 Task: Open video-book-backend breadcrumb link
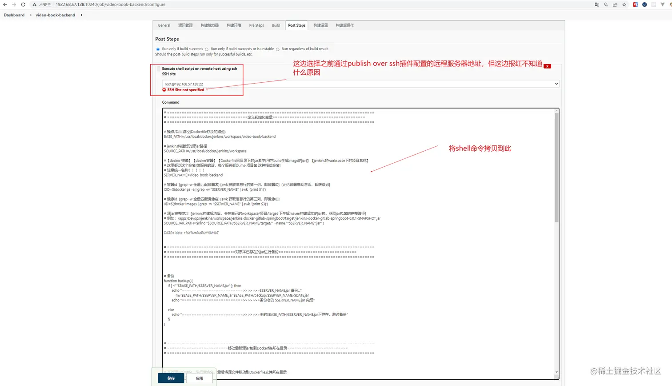(56, 15)
